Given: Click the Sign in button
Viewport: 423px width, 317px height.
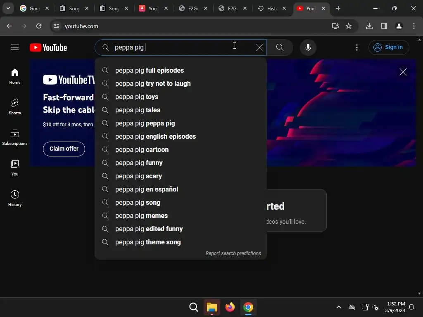Looking at the screenshot, I should pyautogui.click(x=389, y=47).
